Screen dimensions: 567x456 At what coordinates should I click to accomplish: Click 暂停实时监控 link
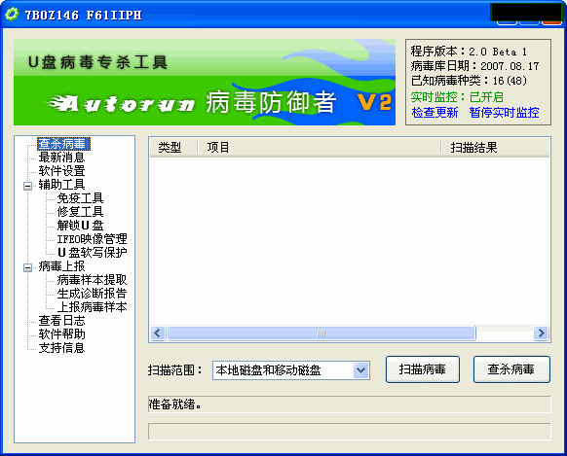[504, 113]
